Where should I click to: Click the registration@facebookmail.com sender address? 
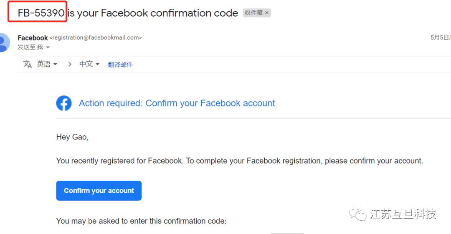click(x=96, y=37)
